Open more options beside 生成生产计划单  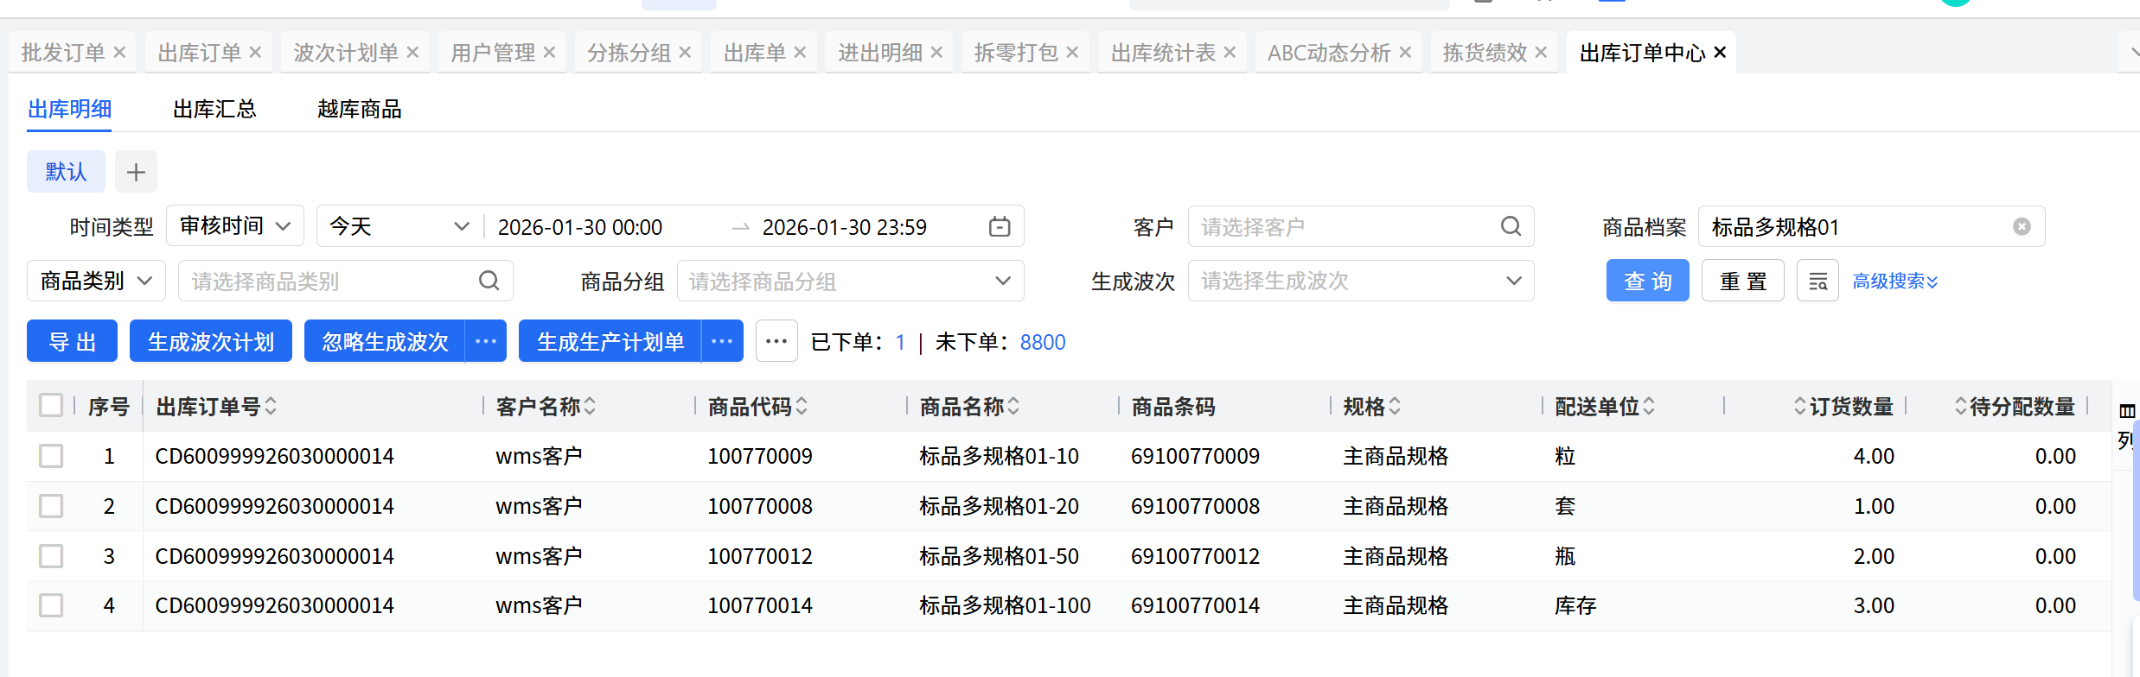(722, 341)
